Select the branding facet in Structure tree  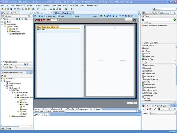pyautogui.click(x=25, y=100)
